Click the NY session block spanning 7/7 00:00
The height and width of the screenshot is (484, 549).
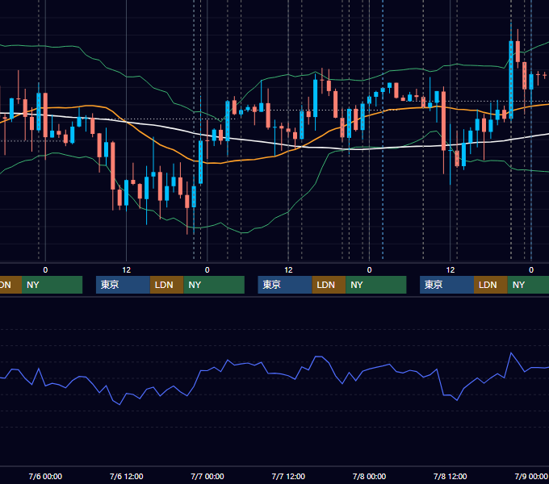click(x=214, y=285)
